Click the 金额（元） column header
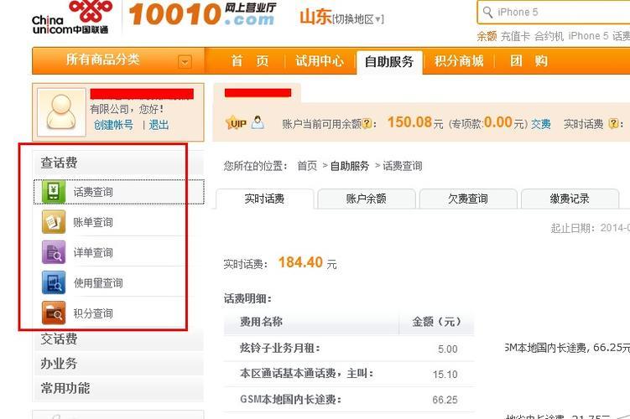 (436, 322)
